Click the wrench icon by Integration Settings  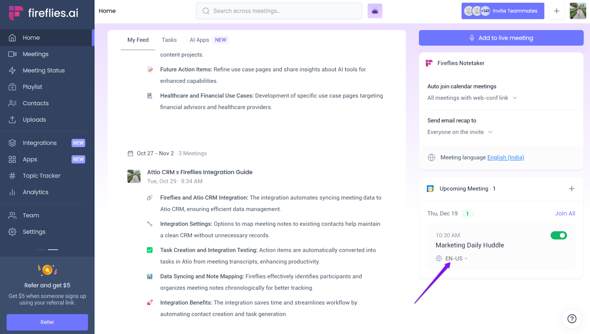(150, 224)
